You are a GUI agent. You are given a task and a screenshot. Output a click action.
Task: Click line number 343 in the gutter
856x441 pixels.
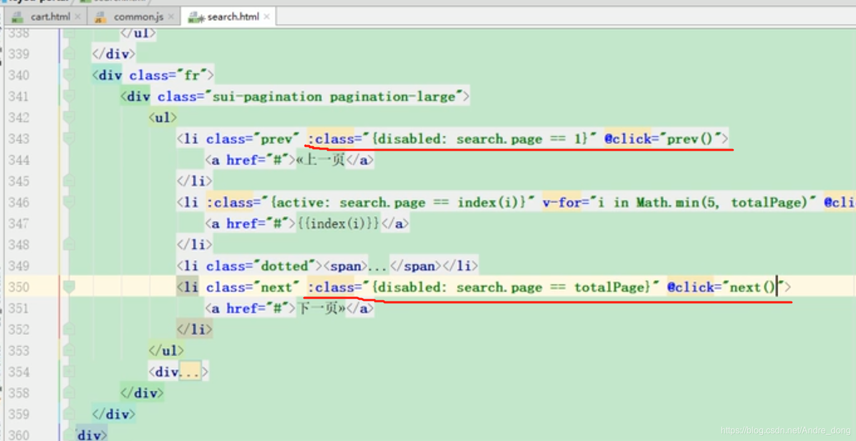[x=18, y=138]
